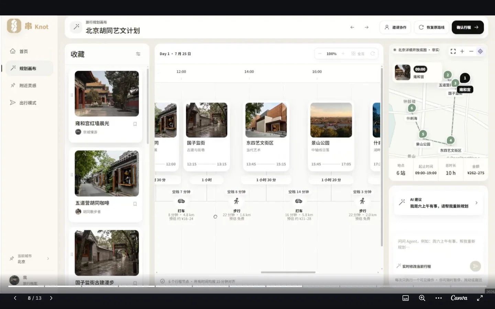Open the 雍和宫红墙晨光 photo thumbnail
The width and height of the screenshot is (495, 309).
tap(107, 93)
